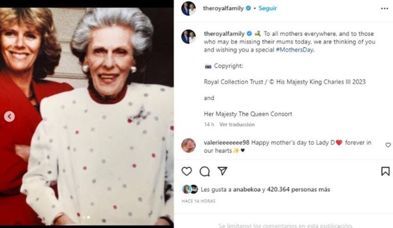Click theroyalfamily avatar in the post header
This screenshot has height=228, width=393.
point(189,8)
